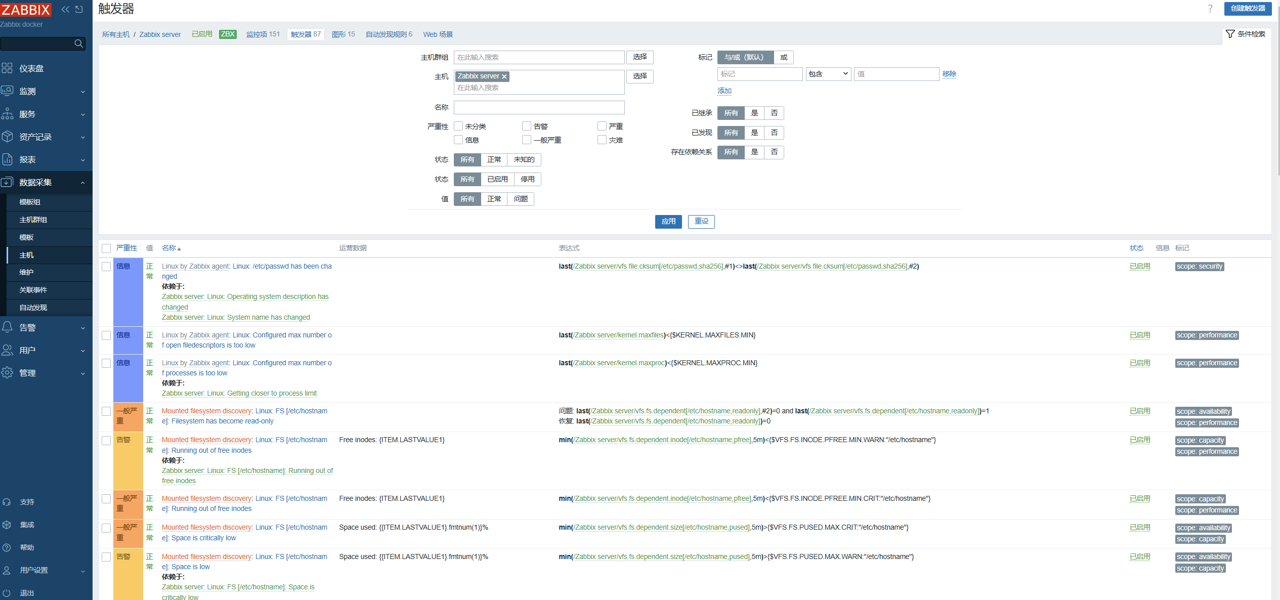
Task: Click 创建触发器 button
Action: [x=1247, y=9]
